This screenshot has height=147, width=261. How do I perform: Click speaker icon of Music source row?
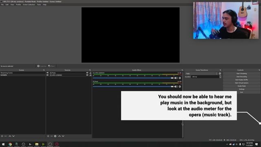48,73
